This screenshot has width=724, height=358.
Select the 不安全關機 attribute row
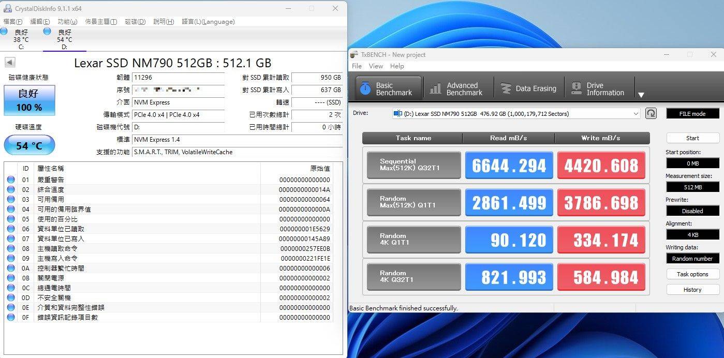tap(169, 297)
